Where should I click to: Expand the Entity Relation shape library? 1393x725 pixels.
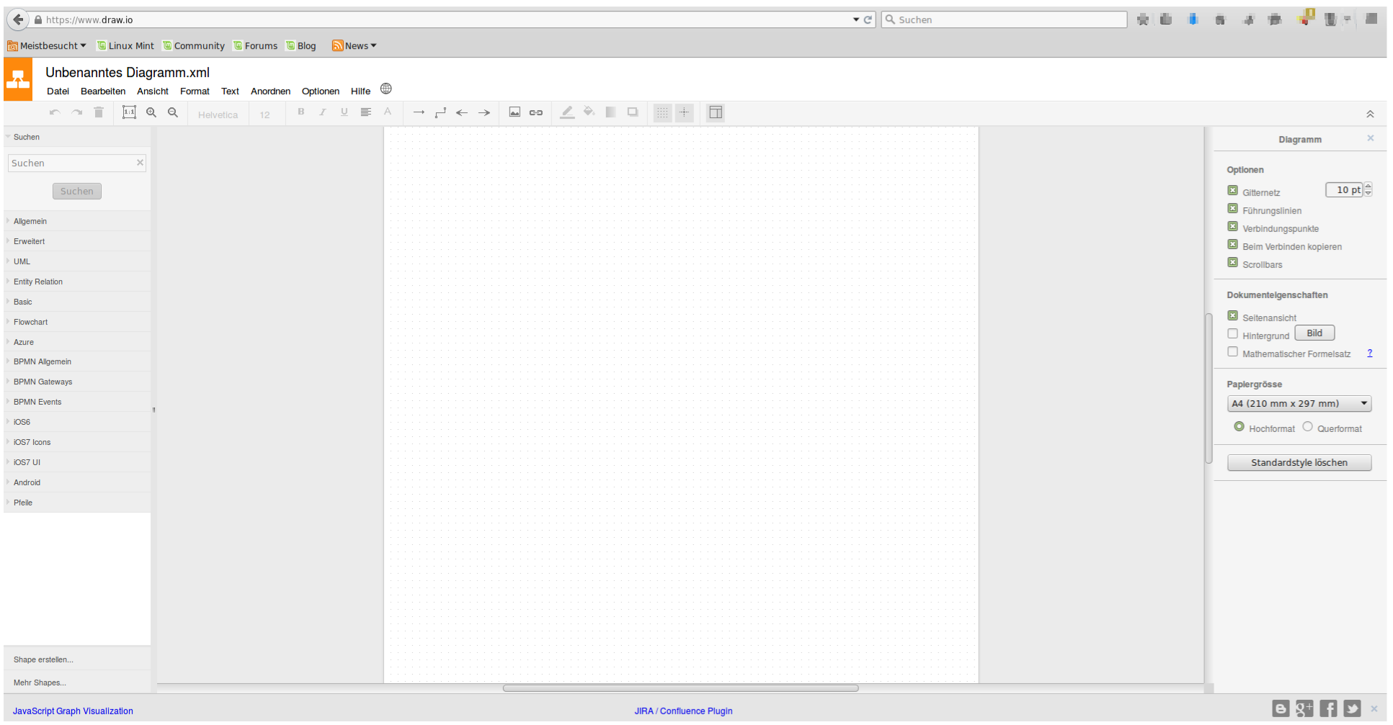(77, 282)
